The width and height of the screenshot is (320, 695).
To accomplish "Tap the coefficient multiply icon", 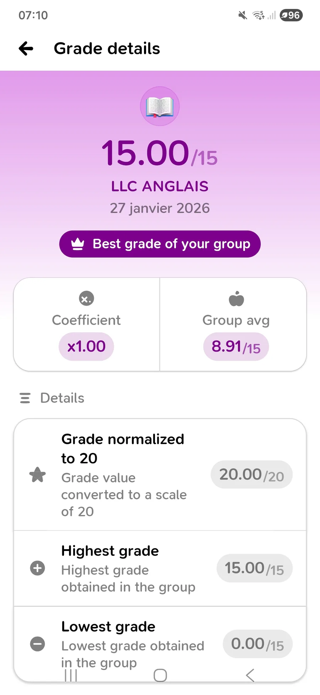I will (86, 299).
